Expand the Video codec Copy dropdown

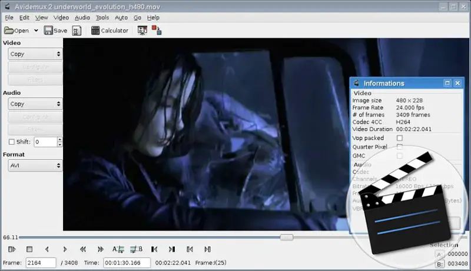(35, 54)
